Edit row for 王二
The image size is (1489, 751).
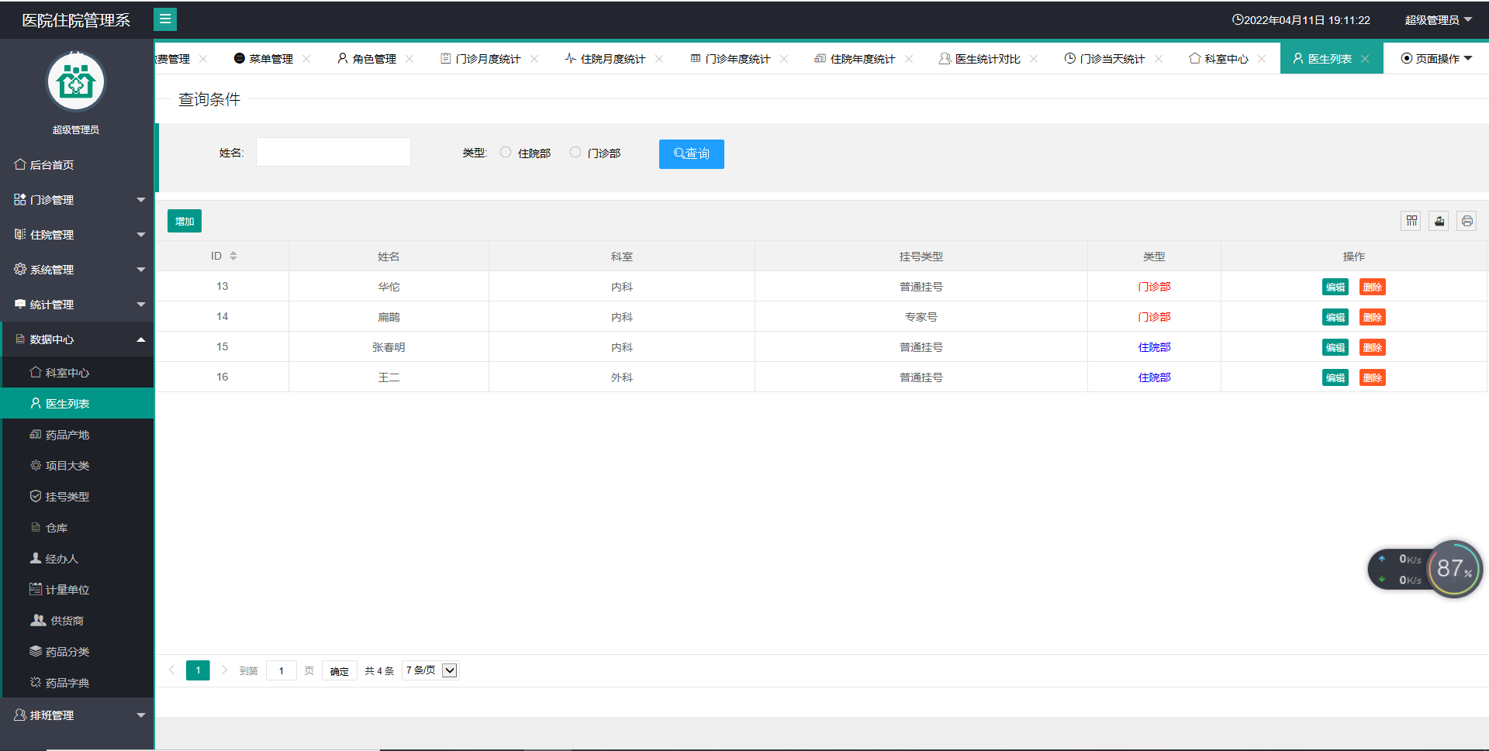click(1335, 377)
